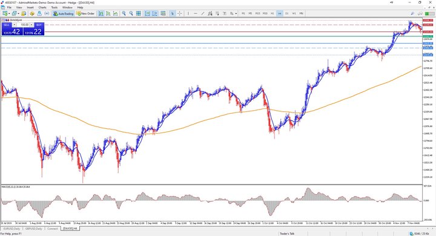Select the W1 timeframe
Image resolution: width=436 pixels, height=236 pixels.
(x=294, y=13)
